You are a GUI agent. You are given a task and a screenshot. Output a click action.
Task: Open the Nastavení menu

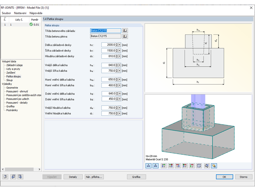[20, 13]
